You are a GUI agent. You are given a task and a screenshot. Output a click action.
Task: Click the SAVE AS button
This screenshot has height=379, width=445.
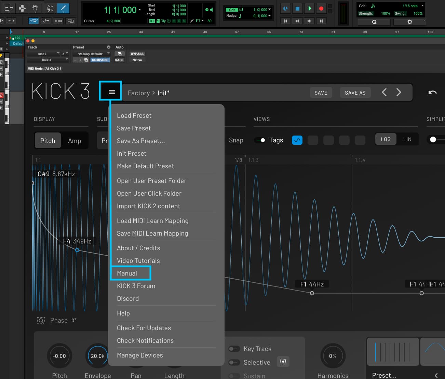(355, 93)
